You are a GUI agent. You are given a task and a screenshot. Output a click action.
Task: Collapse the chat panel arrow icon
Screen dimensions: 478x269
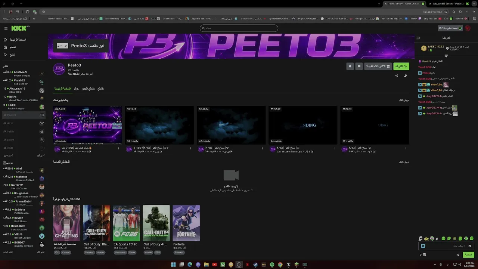click(x=418, y=38)
